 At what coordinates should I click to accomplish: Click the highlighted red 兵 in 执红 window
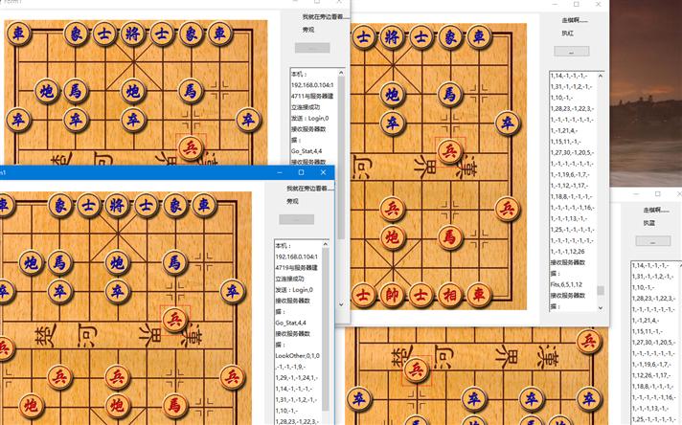coord(448,150)
